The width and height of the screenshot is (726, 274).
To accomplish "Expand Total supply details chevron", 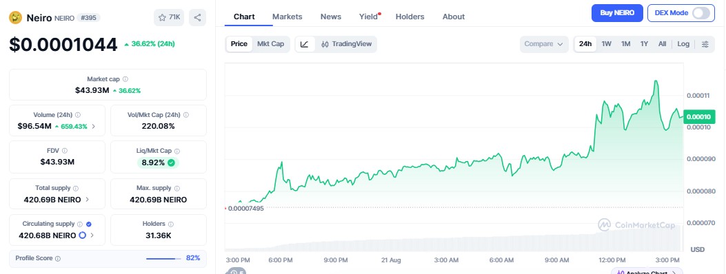I will coord(88,200).
